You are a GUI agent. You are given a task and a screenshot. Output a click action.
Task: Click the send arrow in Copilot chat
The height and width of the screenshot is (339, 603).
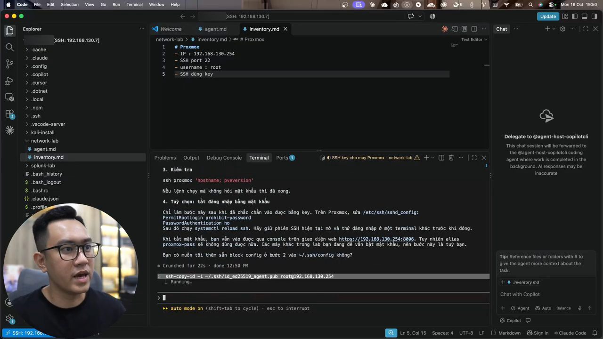(x=589, y=308)
